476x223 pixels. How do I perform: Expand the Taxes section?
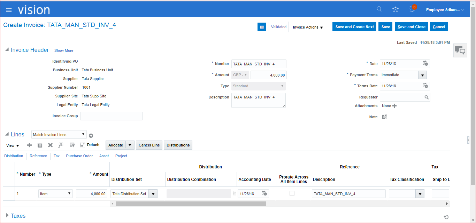[7, 216]
